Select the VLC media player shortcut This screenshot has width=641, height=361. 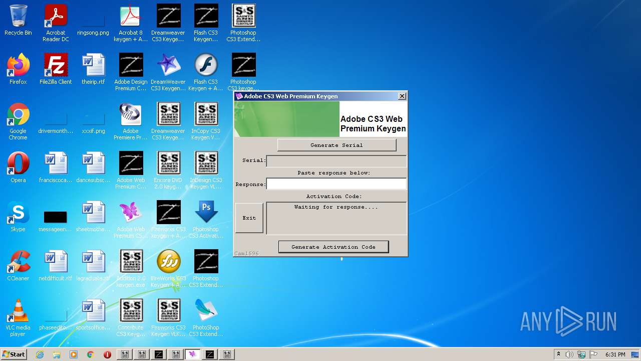18,318
